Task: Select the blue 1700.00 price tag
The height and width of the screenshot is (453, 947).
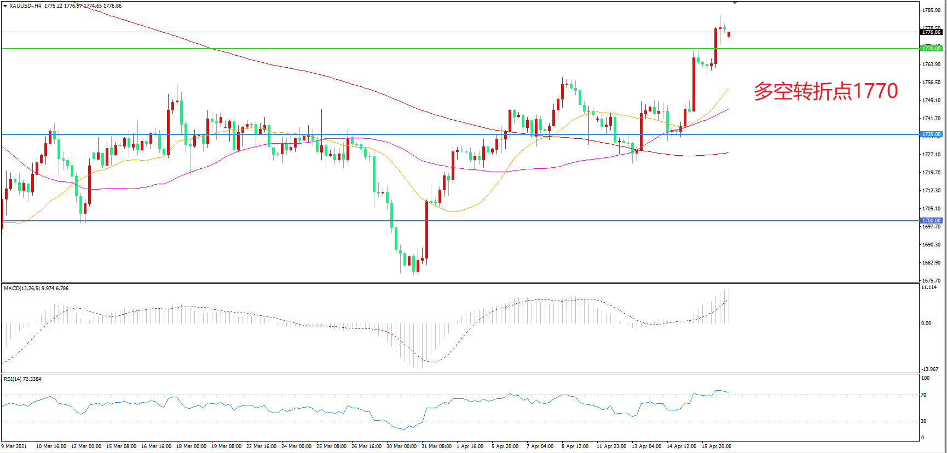Action: point(931,221)
